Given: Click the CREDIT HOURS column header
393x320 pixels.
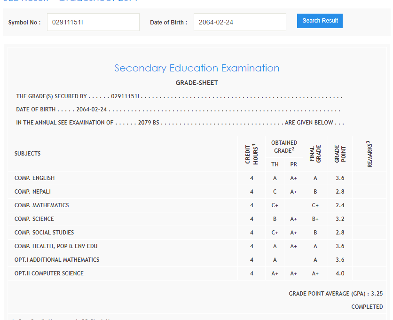Looking at the screenshot, I should [252, 154].
